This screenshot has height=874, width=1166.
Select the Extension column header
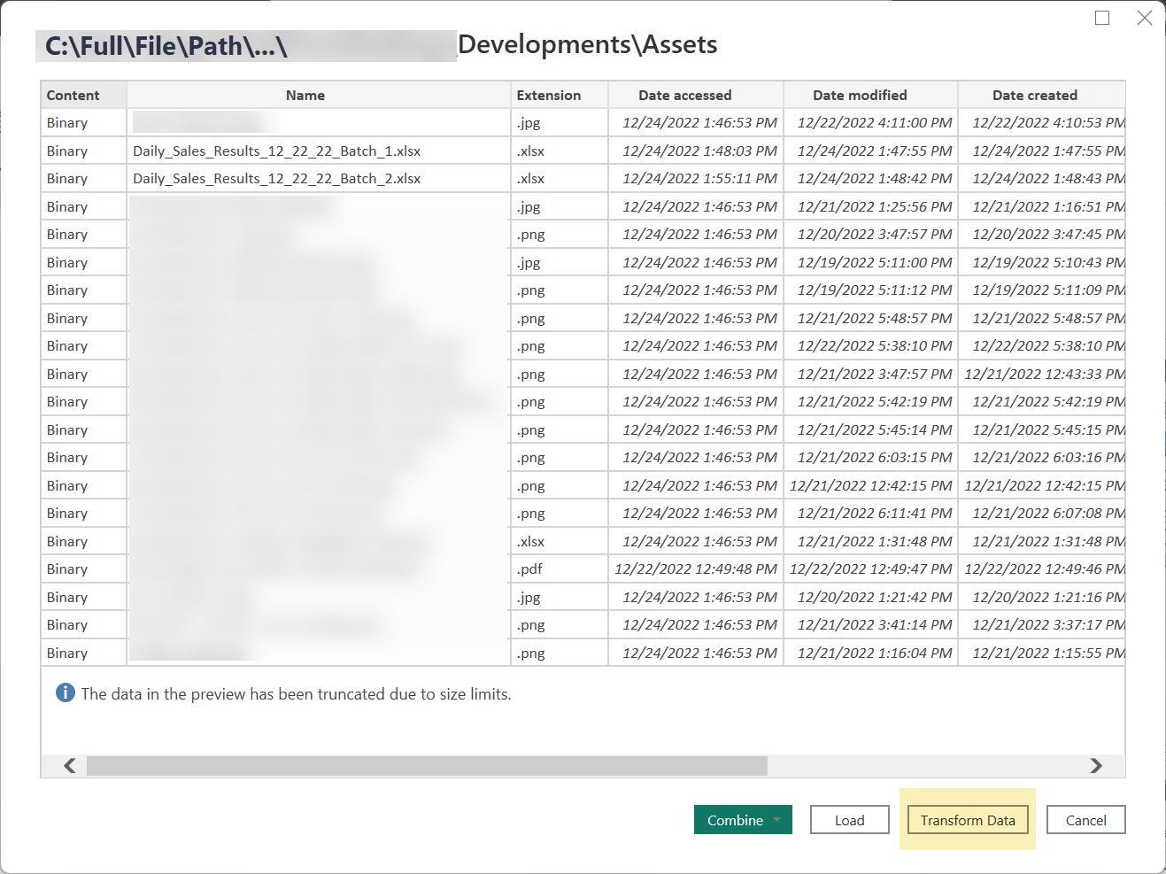[560, 95]
